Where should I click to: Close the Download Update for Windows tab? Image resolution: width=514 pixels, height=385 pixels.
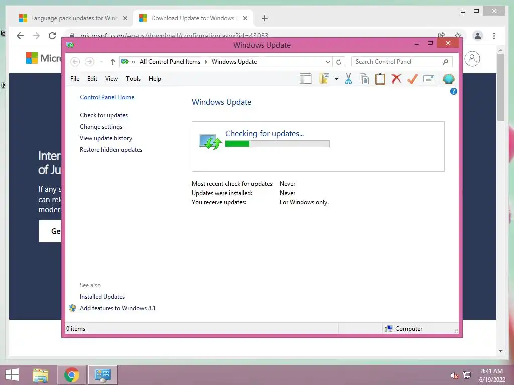click(245, 18)
